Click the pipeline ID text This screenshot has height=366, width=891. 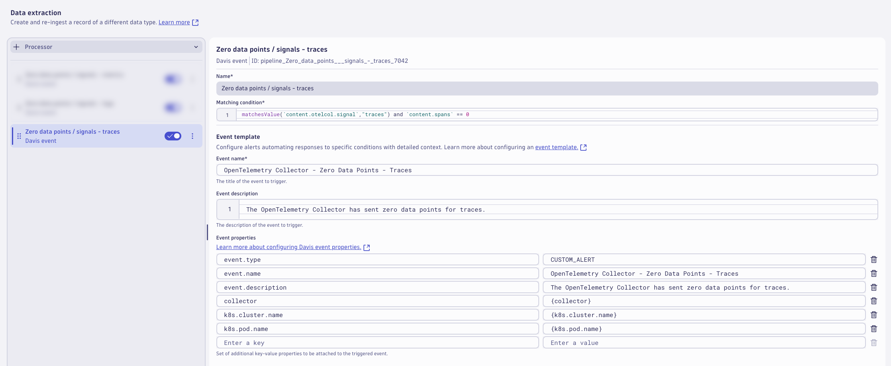(x=330, y=61)
